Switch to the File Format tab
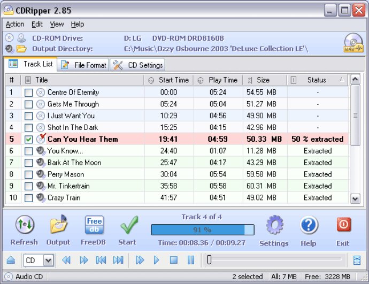The image size is (369, 284). (x=83, y=65)
